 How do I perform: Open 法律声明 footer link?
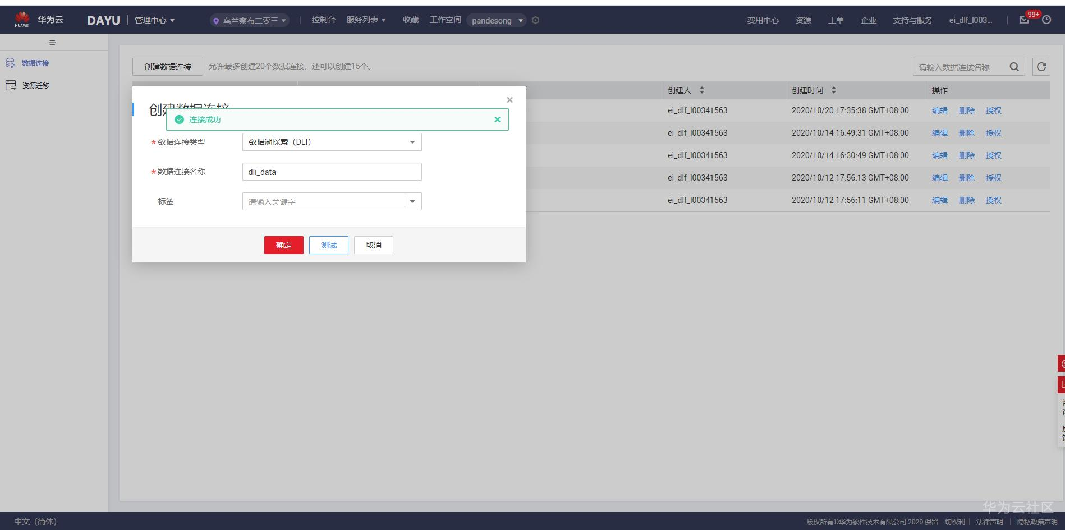click(x=989, y=522)
